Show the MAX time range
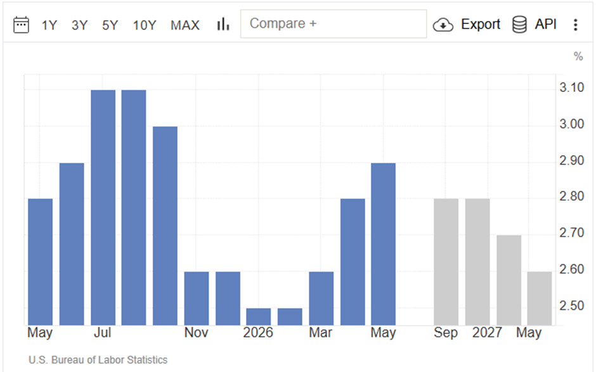The height and width of the screenshot is (372, 596). pos(185,25)
